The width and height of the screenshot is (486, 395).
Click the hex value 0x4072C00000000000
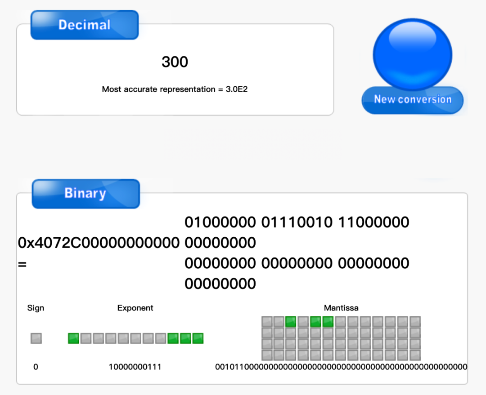click(99, 243)
